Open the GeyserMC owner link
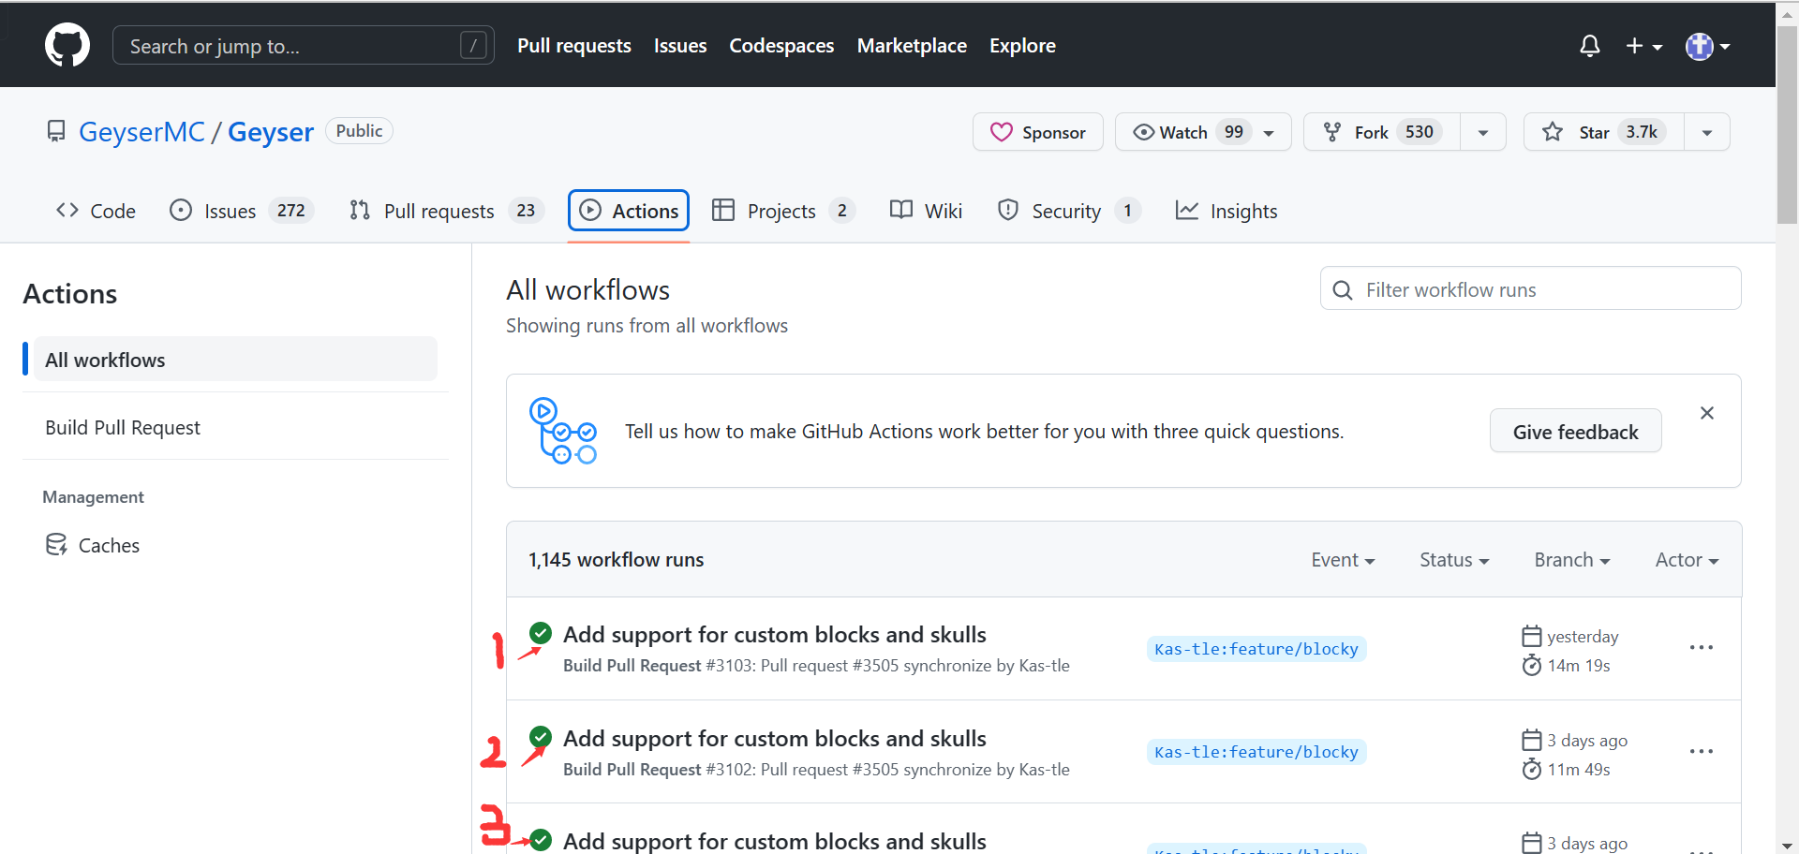 click(x=141, y=132)
